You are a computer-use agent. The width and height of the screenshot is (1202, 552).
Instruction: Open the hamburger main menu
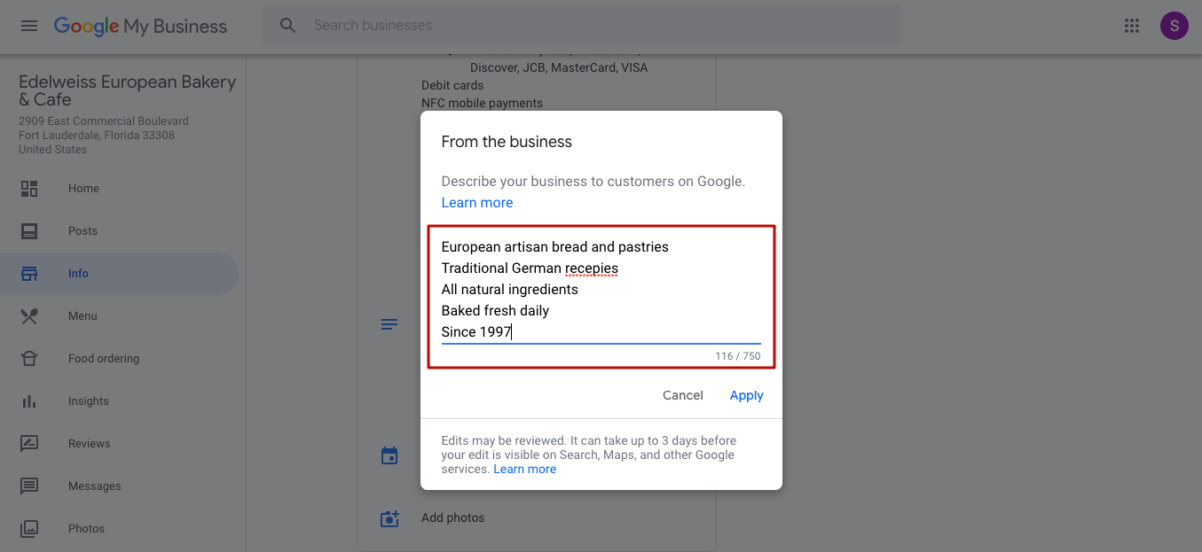coord(29,26)
